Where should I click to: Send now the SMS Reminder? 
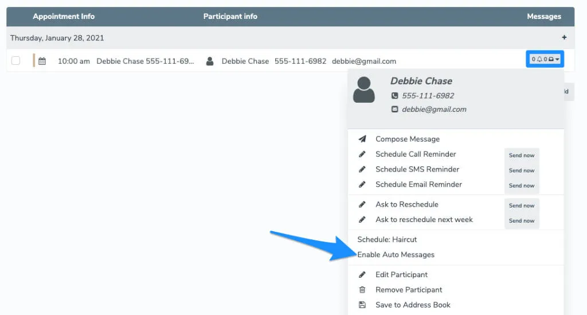[x=522, y=170]
